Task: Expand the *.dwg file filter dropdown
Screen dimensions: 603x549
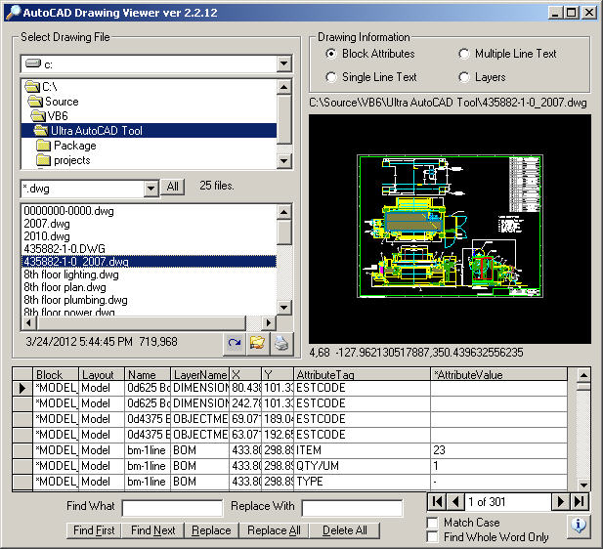Action: [x=151, y=188]
